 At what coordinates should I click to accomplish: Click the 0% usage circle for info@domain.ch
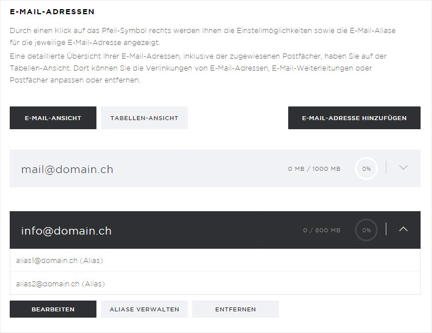point(366,230)
